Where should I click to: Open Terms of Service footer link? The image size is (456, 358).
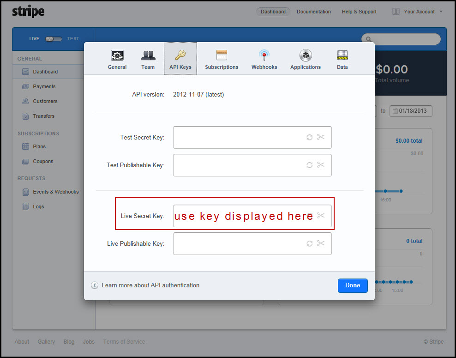[x=124, y=342]
